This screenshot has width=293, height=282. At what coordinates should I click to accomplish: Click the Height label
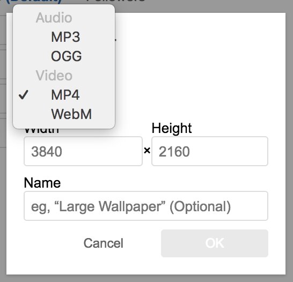172,129
